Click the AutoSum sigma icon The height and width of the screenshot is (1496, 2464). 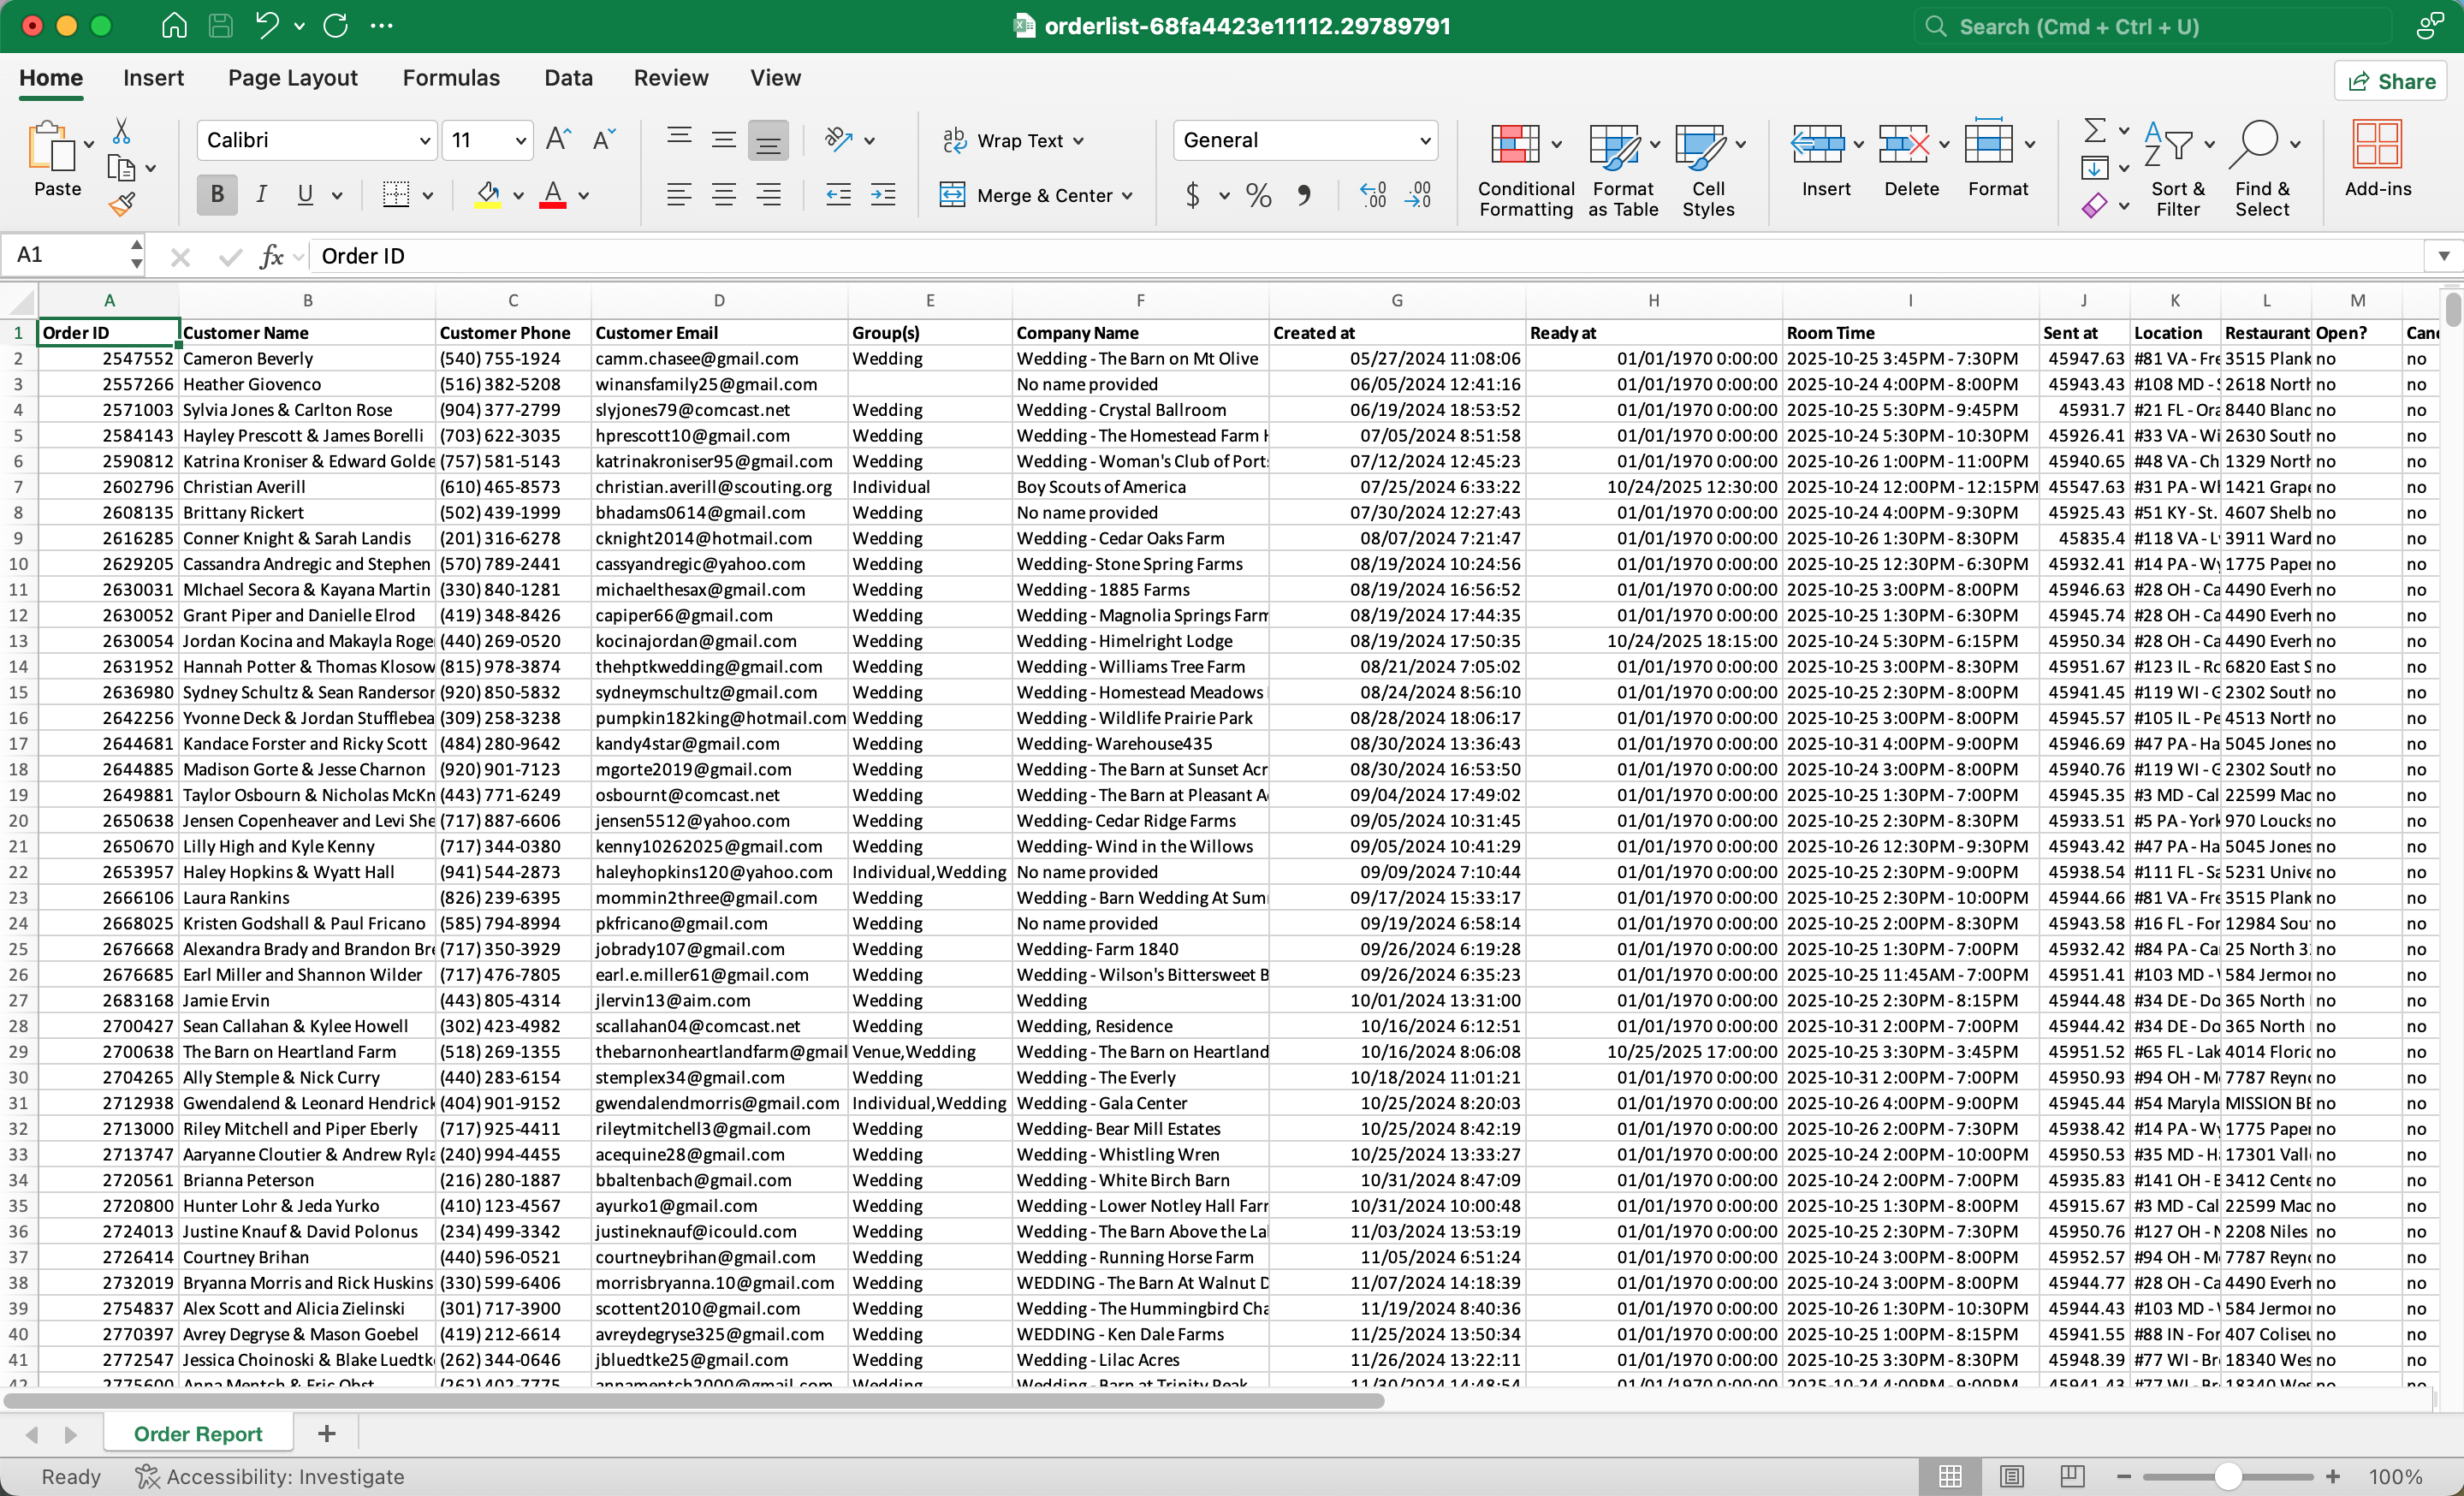2094,130
